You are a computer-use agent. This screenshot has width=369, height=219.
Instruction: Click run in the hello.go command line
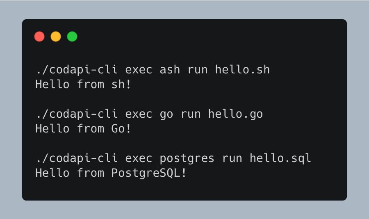(x=191, y=114)
